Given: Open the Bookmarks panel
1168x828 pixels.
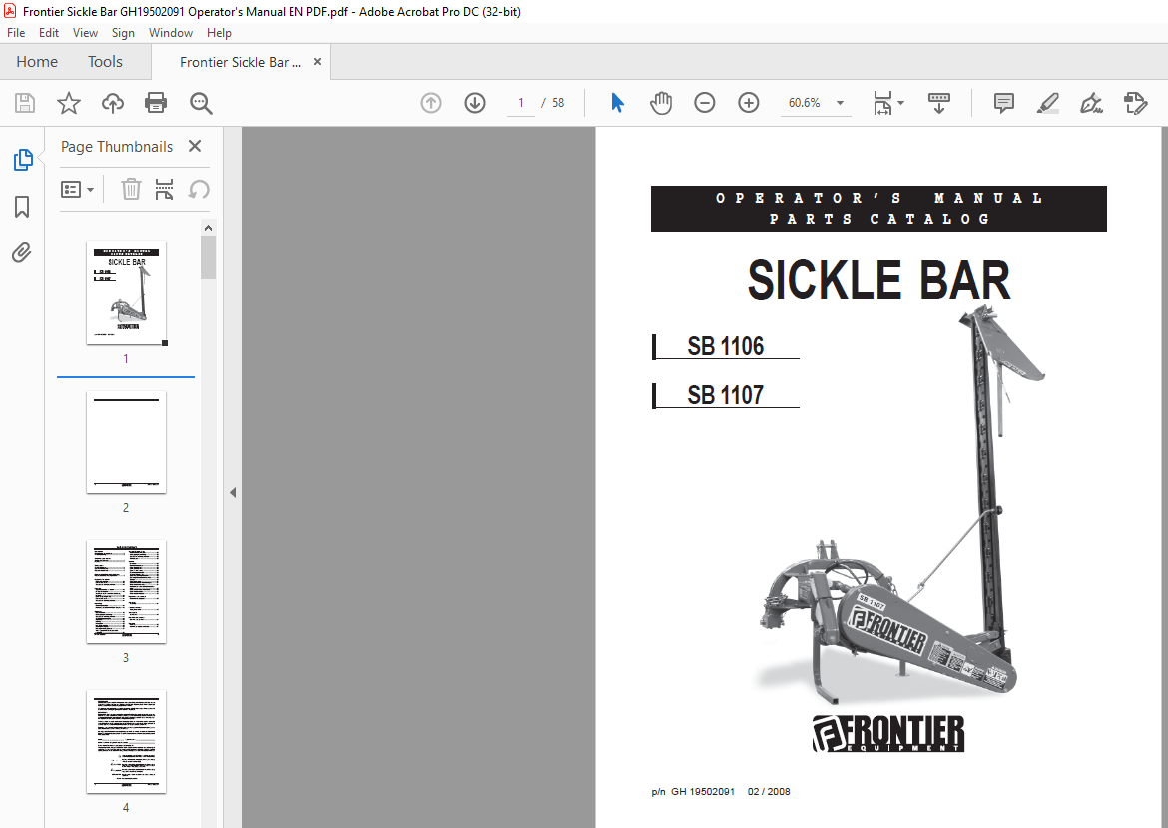Looking at the screenshot, I should (22, 207).
